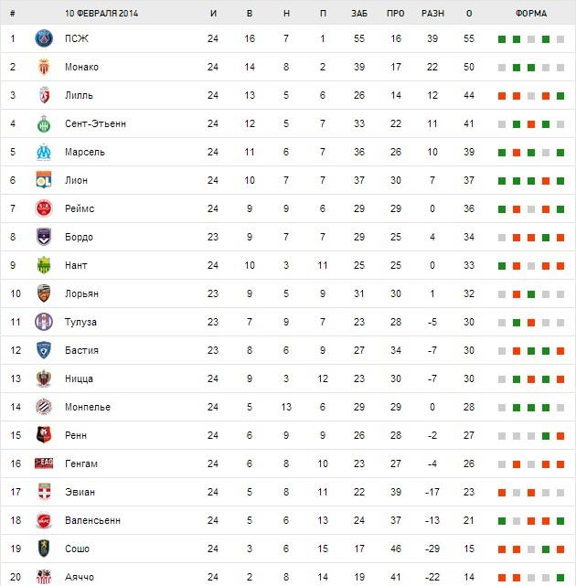Viewport: 576px width, 586px height.
Task: Click the Bordeaux club crest
Action: coord(43,237)
